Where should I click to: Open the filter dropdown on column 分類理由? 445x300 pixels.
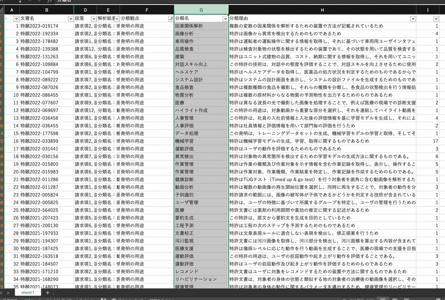[x=412, y=18]
